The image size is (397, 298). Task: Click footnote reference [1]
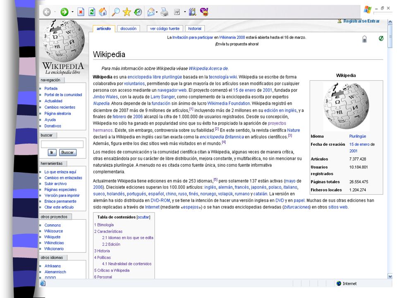click(x=191, y=109)
